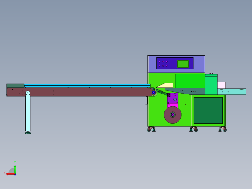
Task: Pick the dark green end cap on the conveyor
Action: [15, 86]
